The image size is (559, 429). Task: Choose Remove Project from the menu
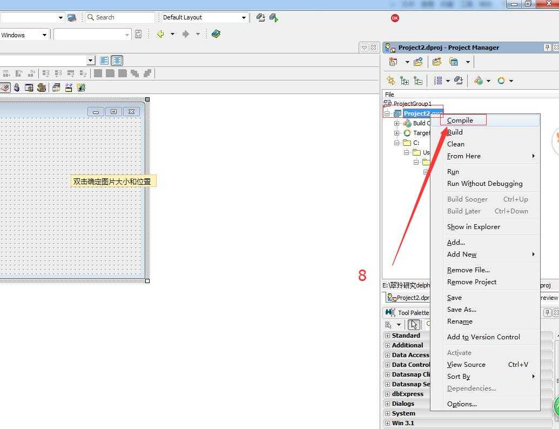pyautogui.click(x=485, y=281)
